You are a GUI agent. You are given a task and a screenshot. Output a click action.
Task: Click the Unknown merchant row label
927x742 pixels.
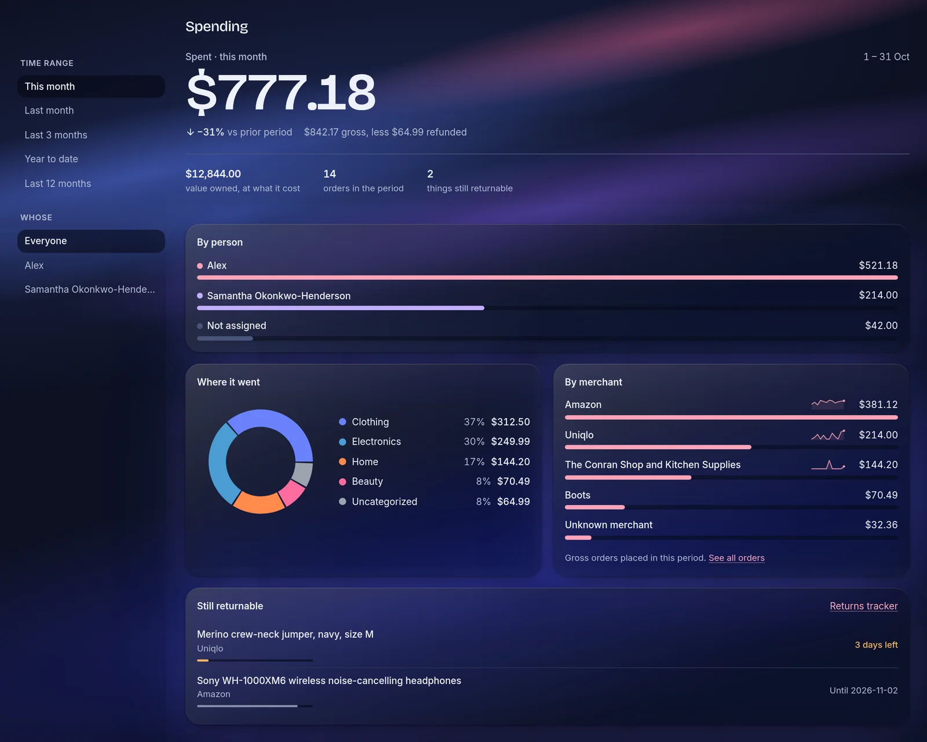[x=608, y=525]
